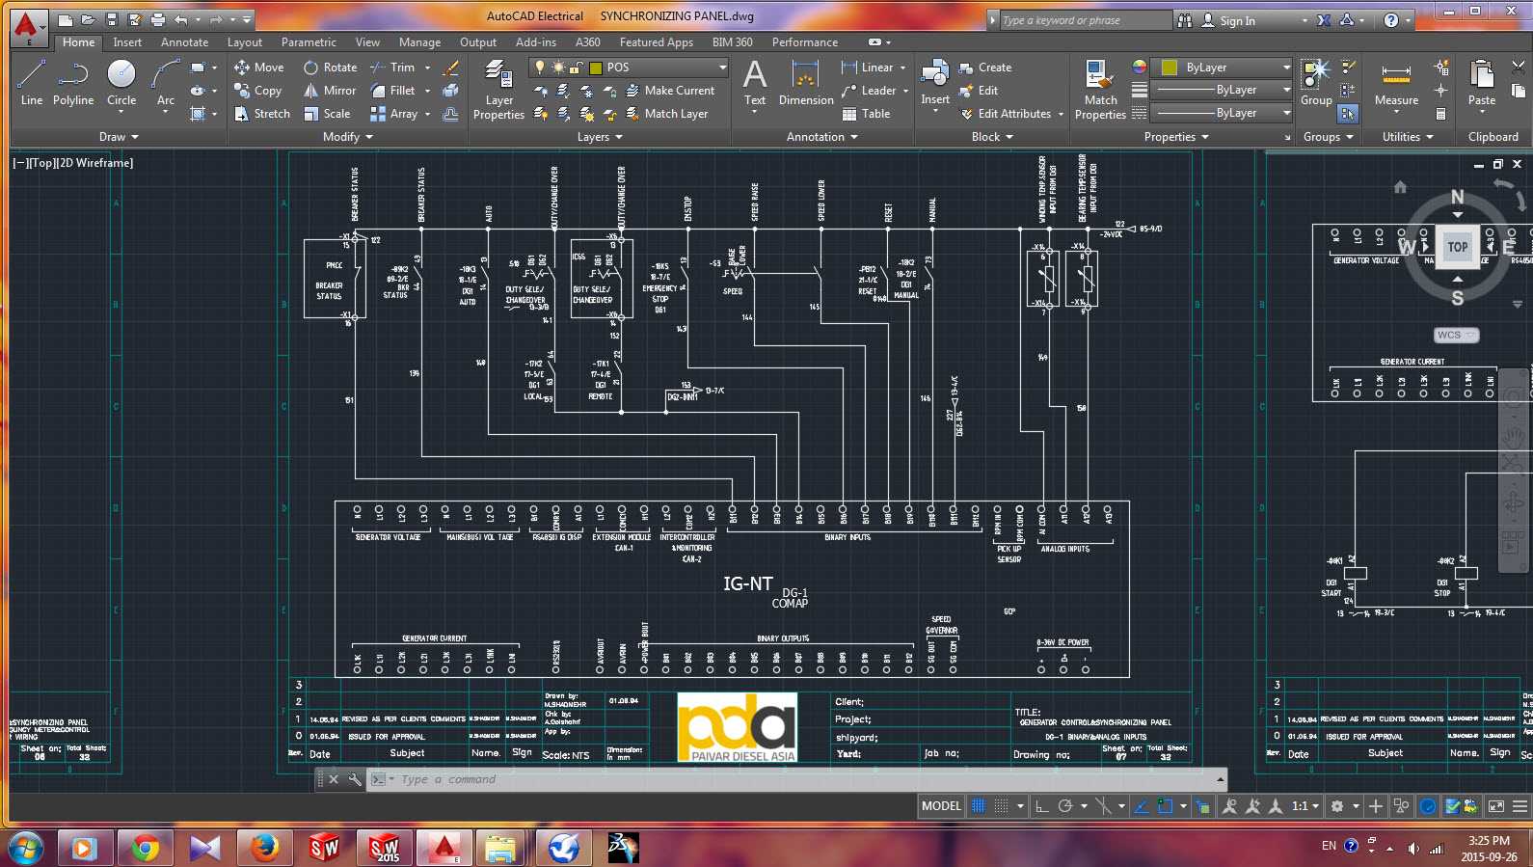Click the Match Layer button

coord(666,114)
